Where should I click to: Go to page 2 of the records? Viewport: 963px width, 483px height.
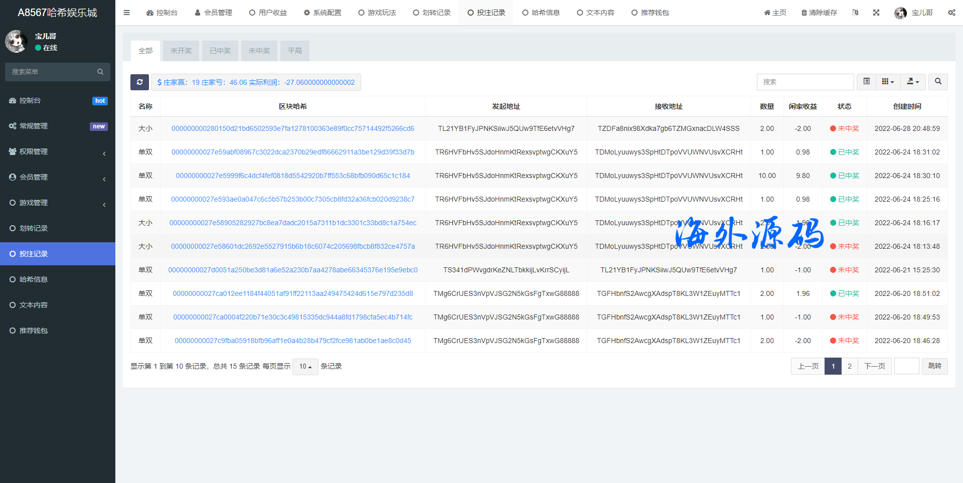point(850,366)
